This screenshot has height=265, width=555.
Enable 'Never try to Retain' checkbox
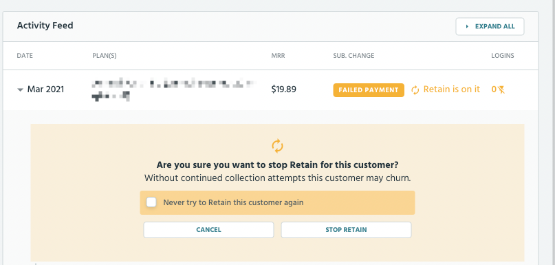click(x=151, y=202)
